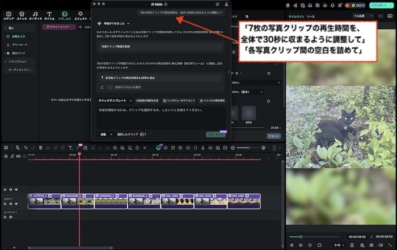
Task: Focus the AI Mate prompt text field
Action: (161, 118)
